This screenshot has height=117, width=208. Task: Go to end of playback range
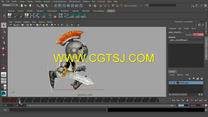point(205,100)
